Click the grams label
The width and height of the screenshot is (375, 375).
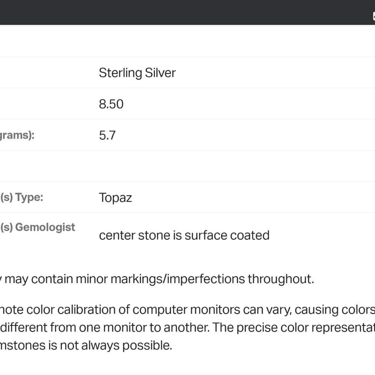point(17,135)
